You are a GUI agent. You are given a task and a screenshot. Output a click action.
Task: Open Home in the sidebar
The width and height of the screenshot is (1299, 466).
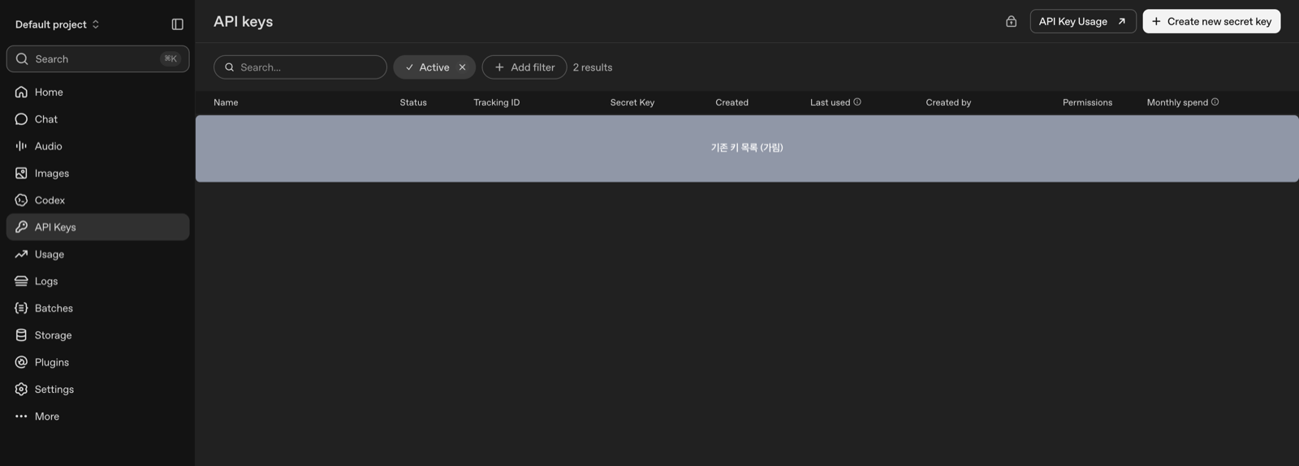point(97,92)
